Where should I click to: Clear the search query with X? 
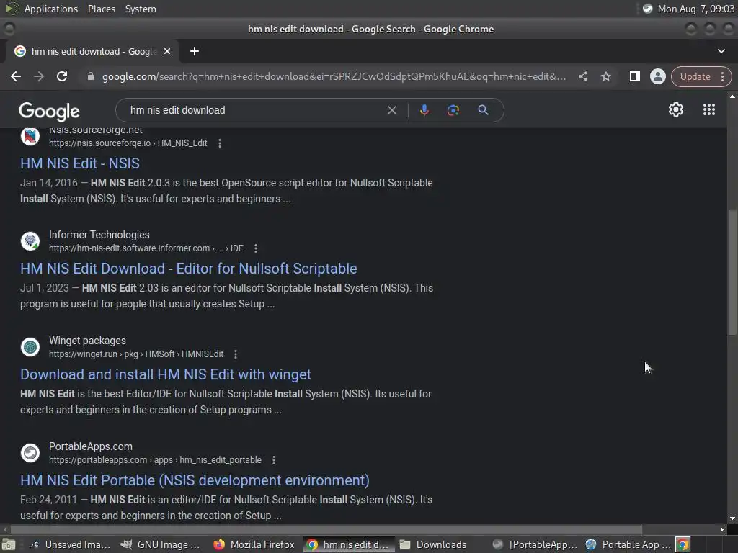391,110
